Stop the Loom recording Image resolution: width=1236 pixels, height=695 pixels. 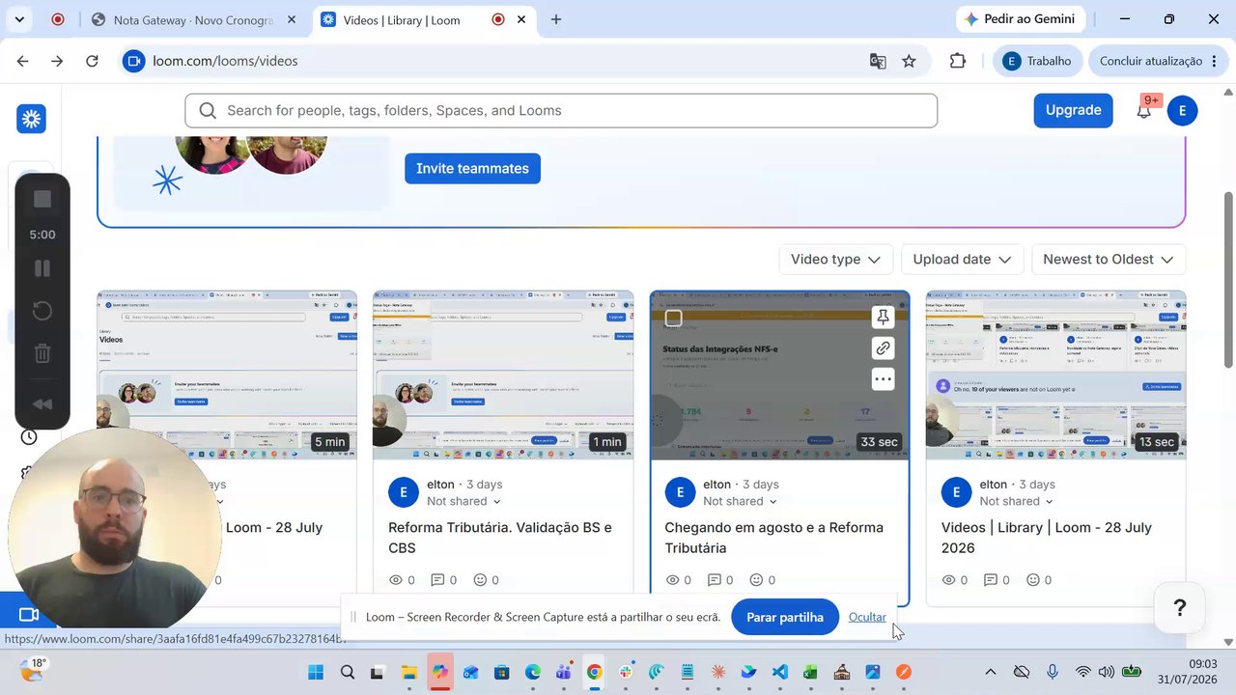click(42, 199)
